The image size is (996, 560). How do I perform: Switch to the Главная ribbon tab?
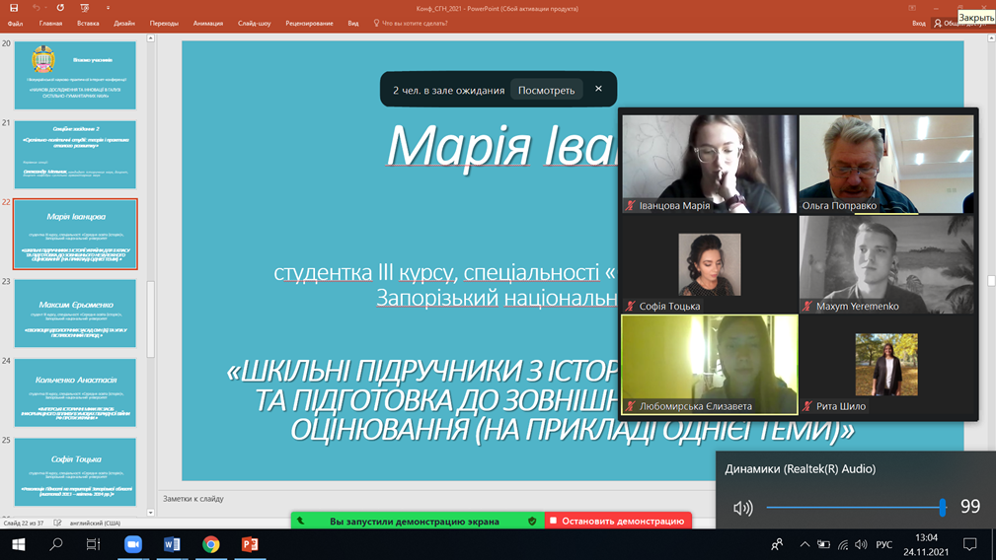pos(50,24)
